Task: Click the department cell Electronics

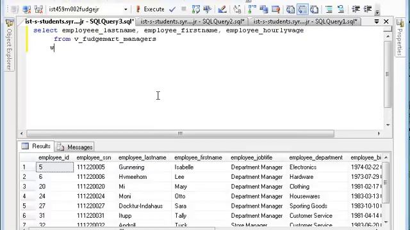Action: point(318,167)
